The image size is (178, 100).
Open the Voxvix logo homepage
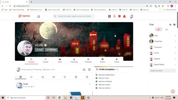24,16
